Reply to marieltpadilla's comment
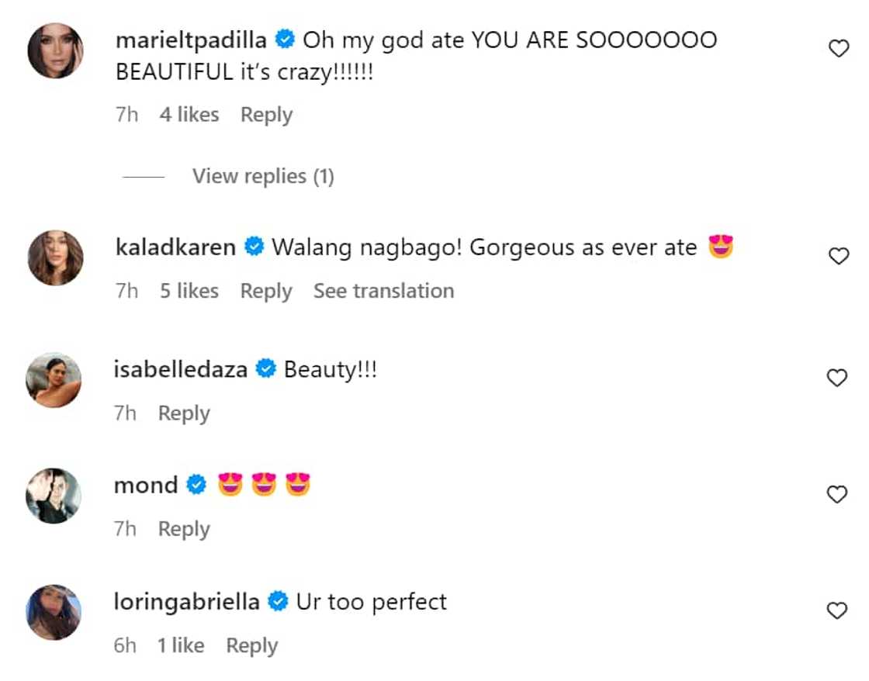The width and height of the screenshot is (869, 681). (266, 115)
